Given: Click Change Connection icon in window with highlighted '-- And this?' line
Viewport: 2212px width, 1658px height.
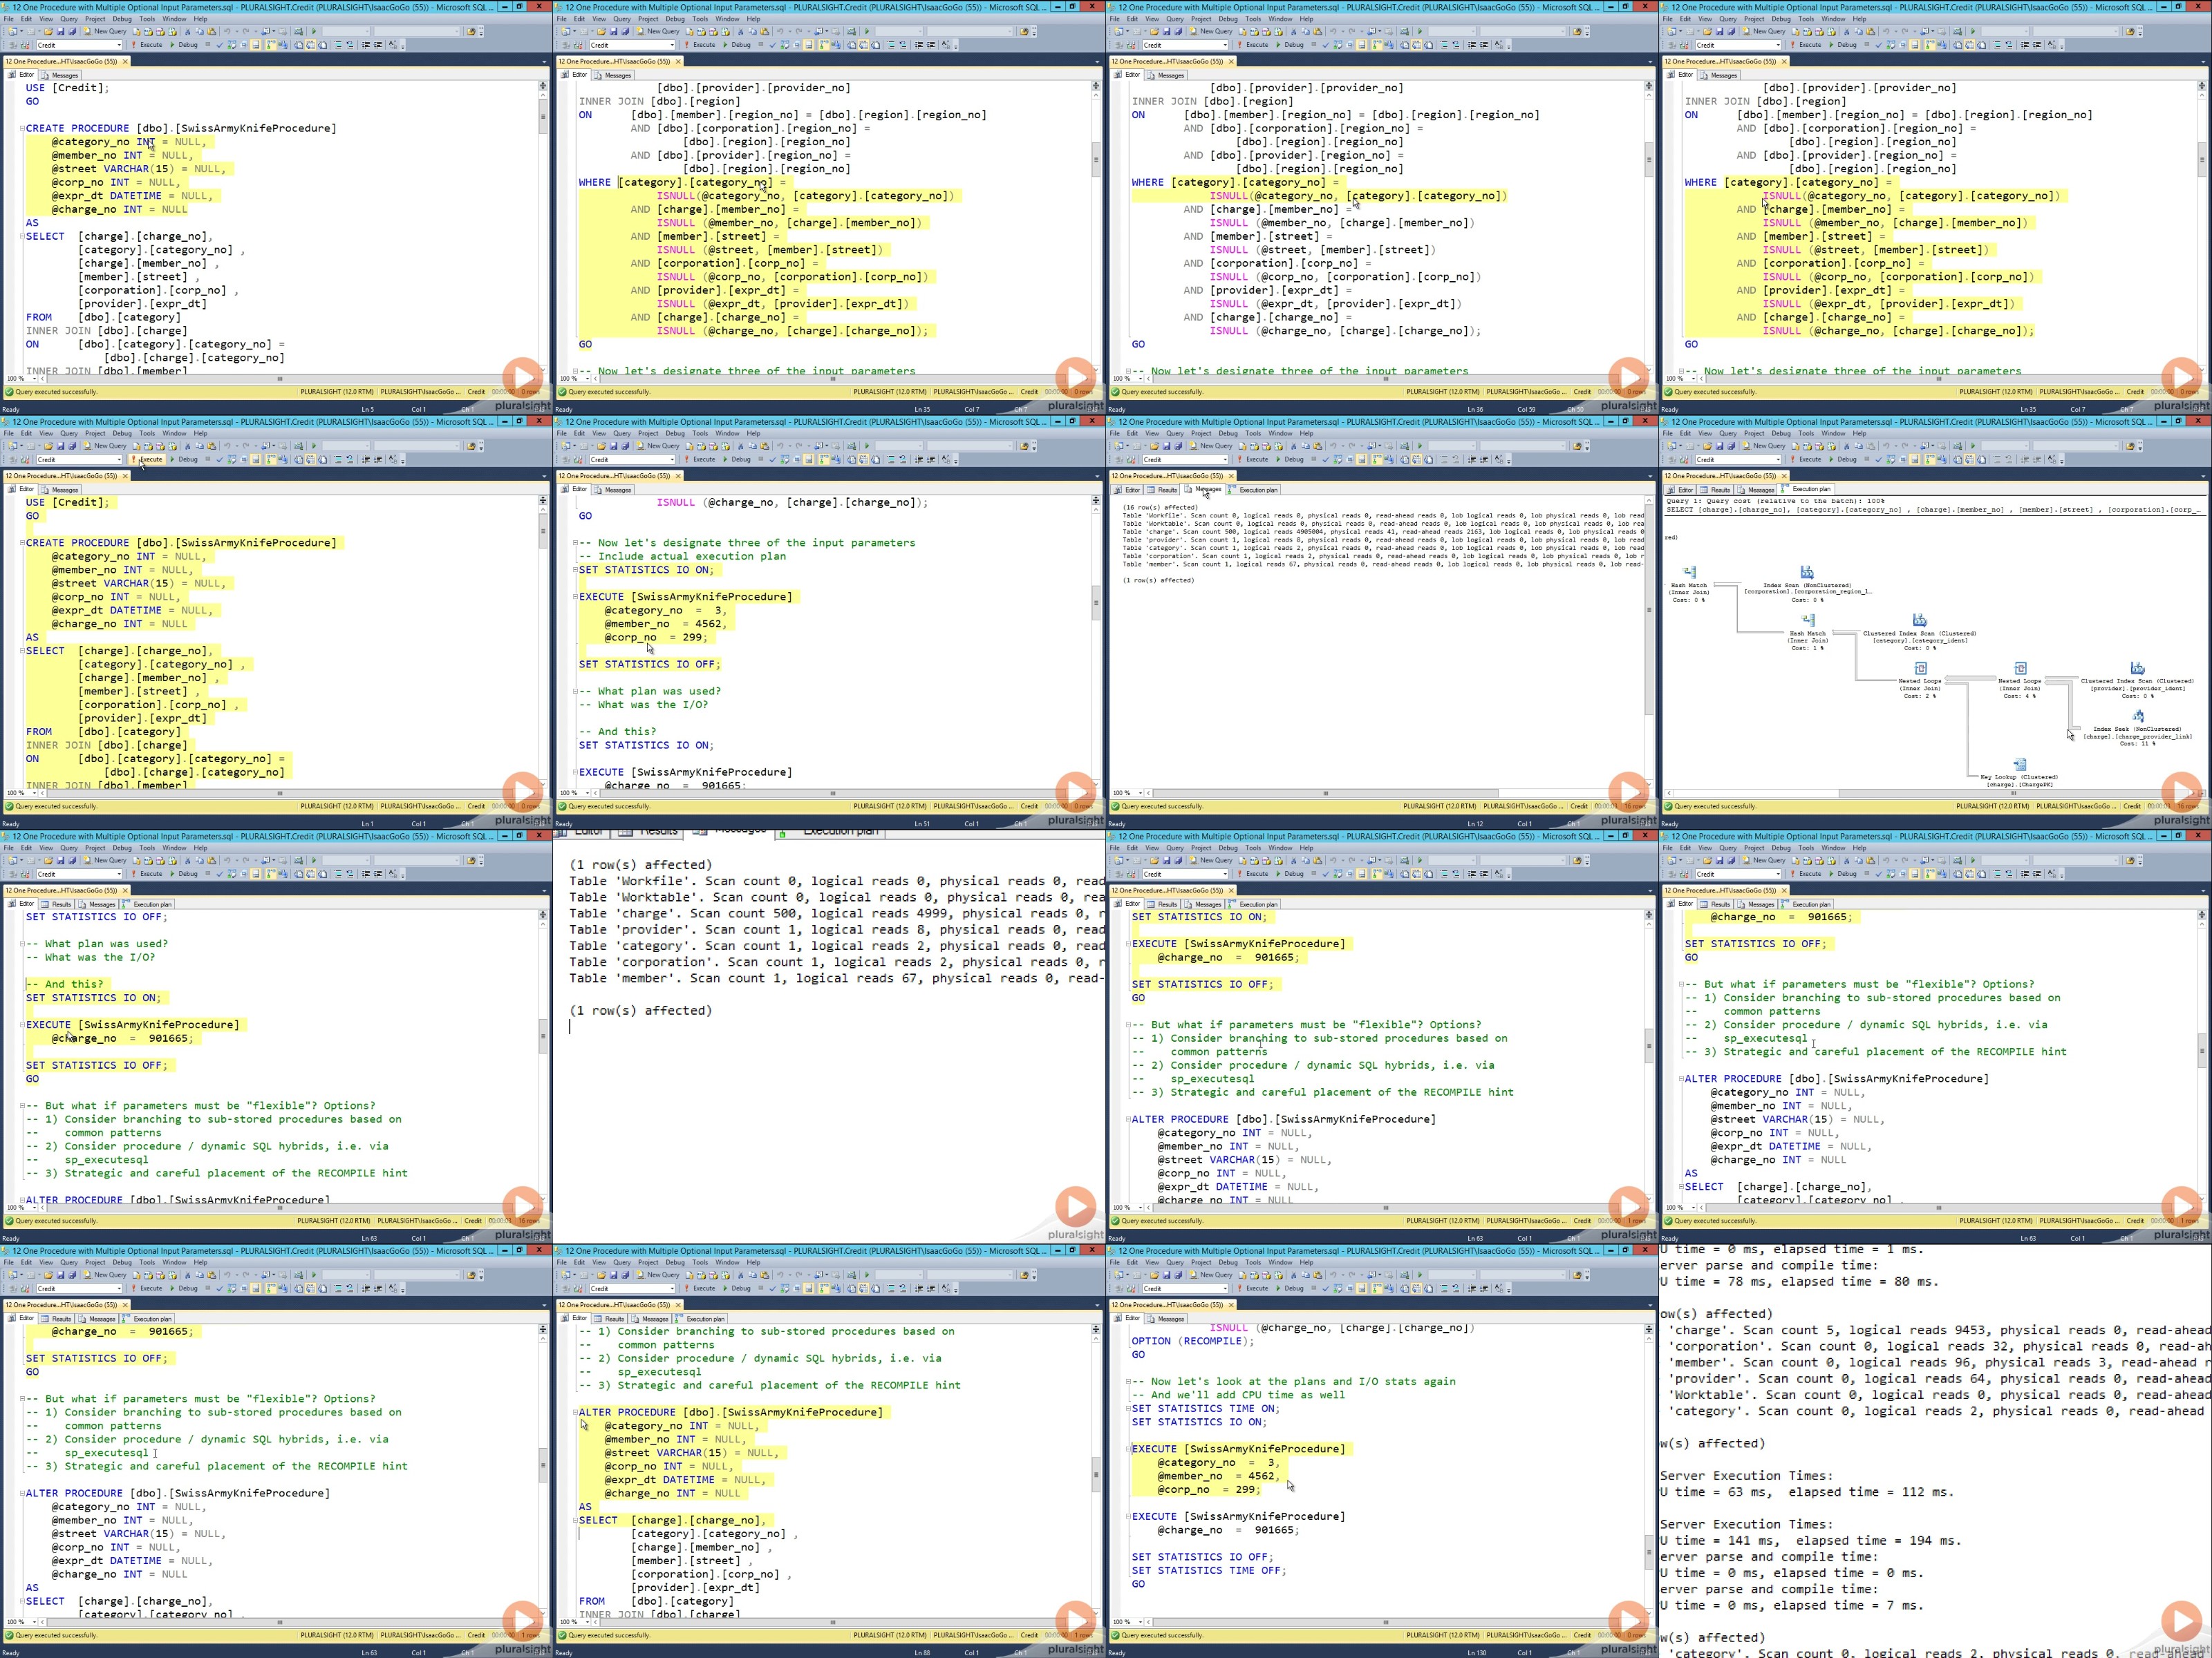Looking at the screenshot, I should (26, 875).
